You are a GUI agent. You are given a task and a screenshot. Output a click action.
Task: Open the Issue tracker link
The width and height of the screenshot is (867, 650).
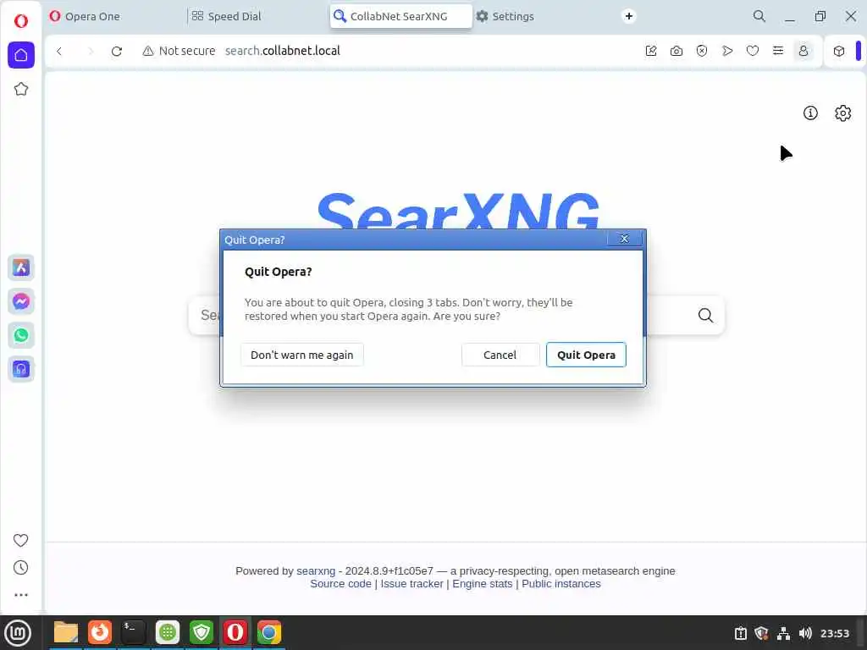coord(412,584)
